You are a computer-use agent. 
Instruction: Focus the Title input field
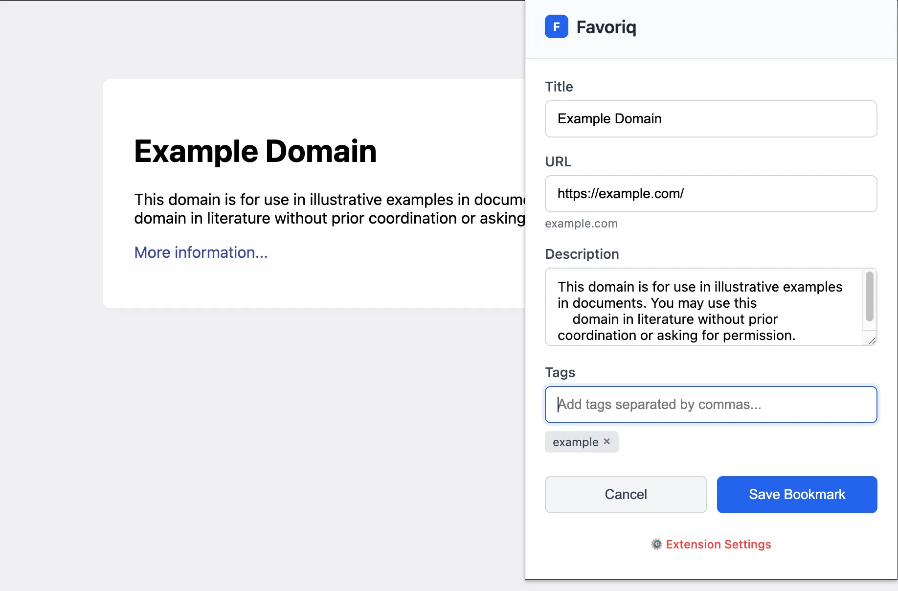[711, 119]
